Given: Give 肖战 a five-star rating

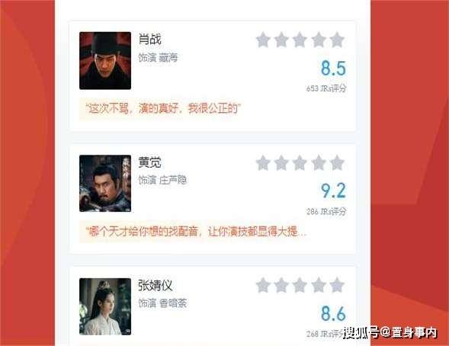Looking at the screenshot, I should pyautogui.click(x=337, y=40).
